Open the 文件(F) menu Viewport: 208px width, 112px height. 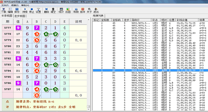pyautogui.click(x=5, y=5)
